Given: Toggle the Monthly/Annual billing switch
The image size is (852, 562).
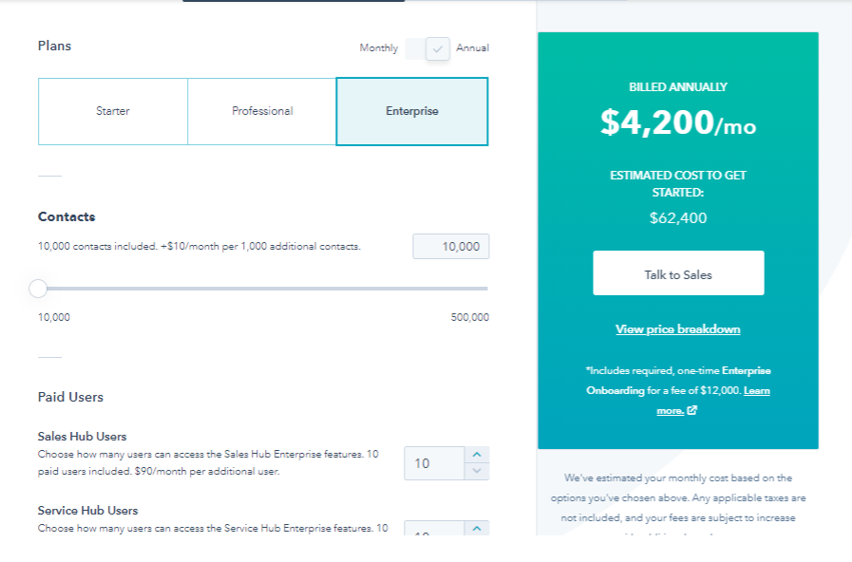Looking at the screenshot, I should click(427, 48).
